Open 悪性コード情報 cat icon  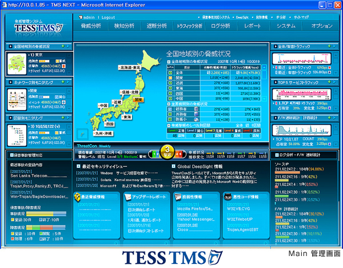tap(228, 197)
